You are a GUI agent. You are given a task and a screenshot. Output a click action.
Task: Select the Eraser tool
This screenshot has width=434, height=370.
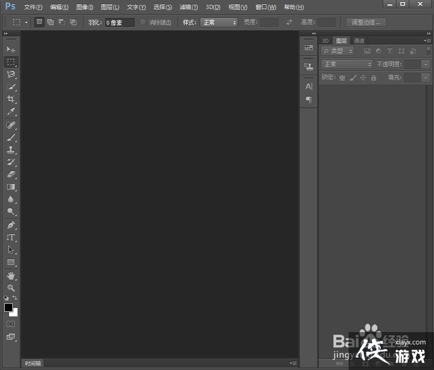pyautogui.click(x=11, y=174)
